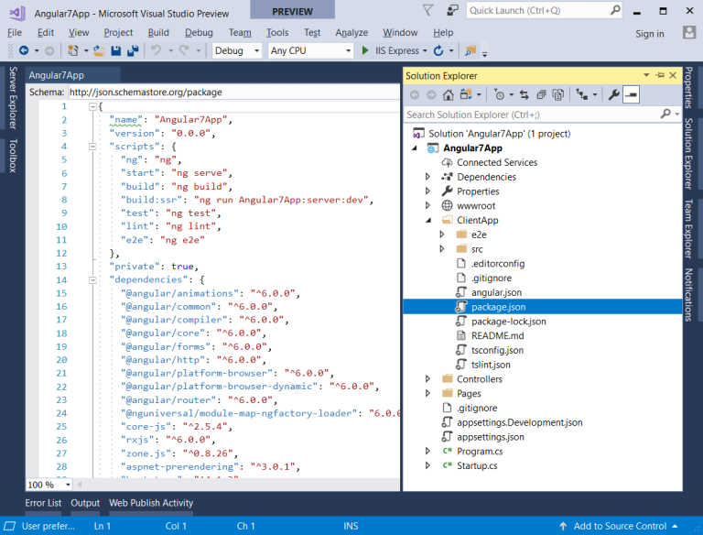The width and height of the screenshot is (703, 535).
Task: Open the Toolbox side tab
Action: pos(13,156)
